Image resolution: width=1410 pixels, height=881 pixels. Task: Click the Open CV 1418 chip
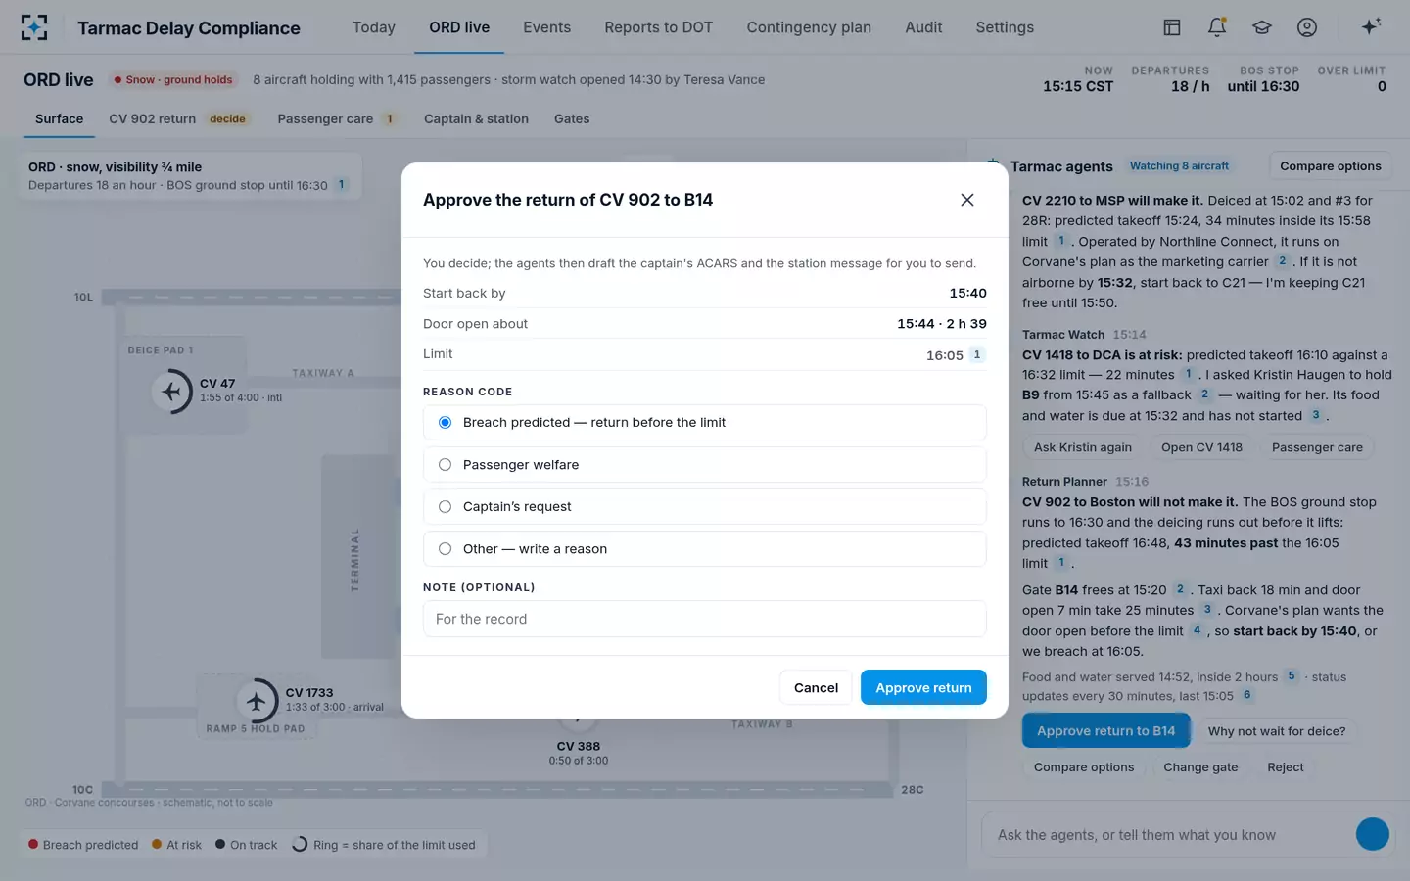pyautogui.click(x=1201, y=447)
